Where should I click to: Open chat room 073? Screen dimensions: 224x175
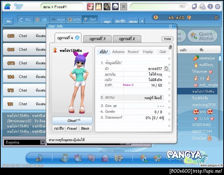(x=25, y=63)
